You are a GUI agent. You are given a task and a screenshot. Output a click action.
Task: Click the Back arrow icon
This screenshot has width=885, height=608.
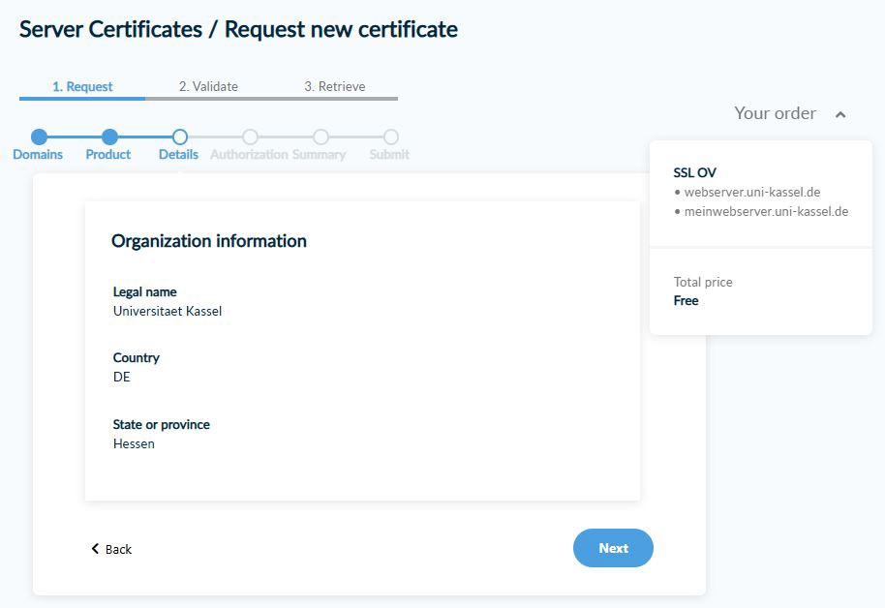tap(95, 549)
